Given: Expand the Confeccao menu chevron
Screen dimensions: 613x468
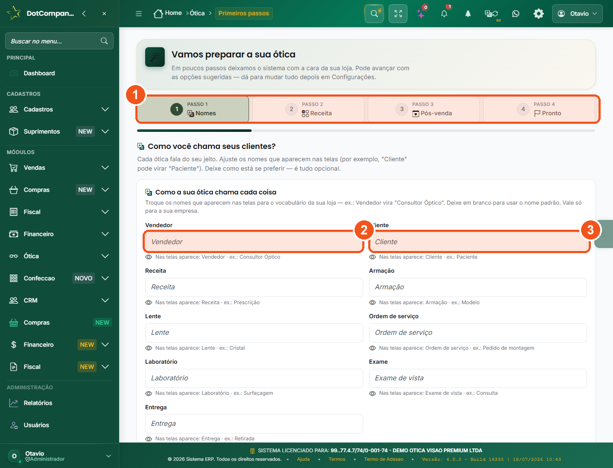Looking at the screenshot, I should coord(105,278).
